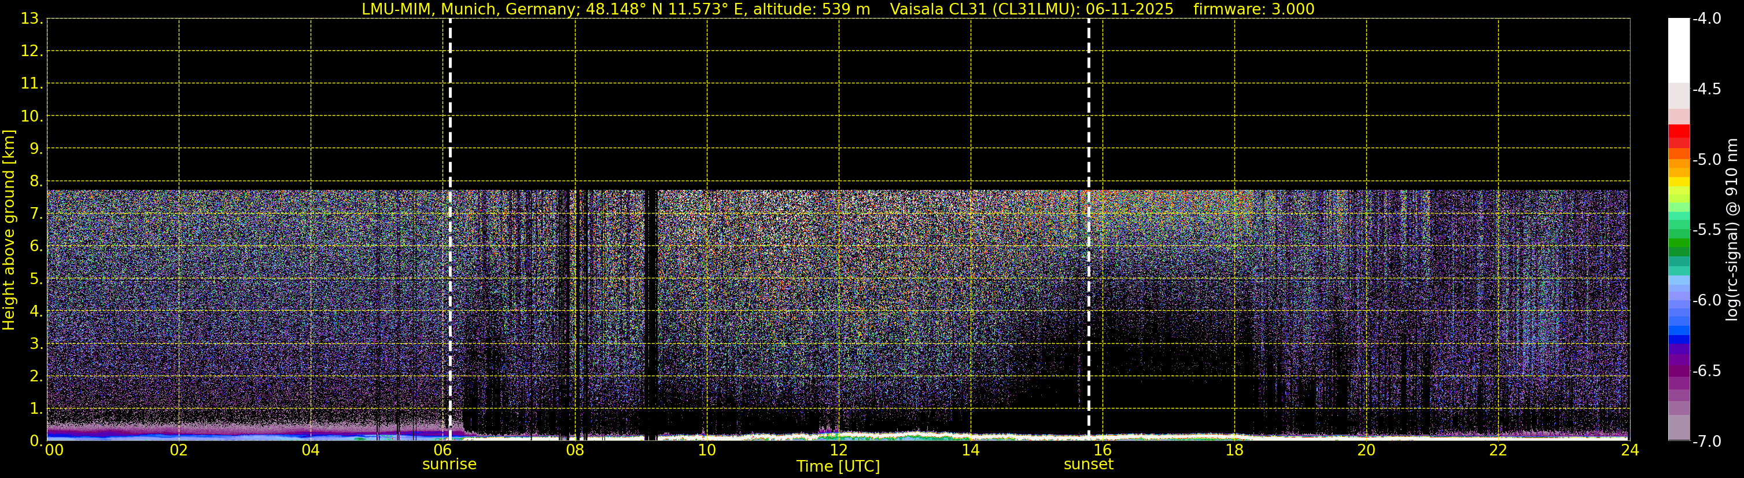Click the yellow band in the colorbar

tap(1678, 182)
